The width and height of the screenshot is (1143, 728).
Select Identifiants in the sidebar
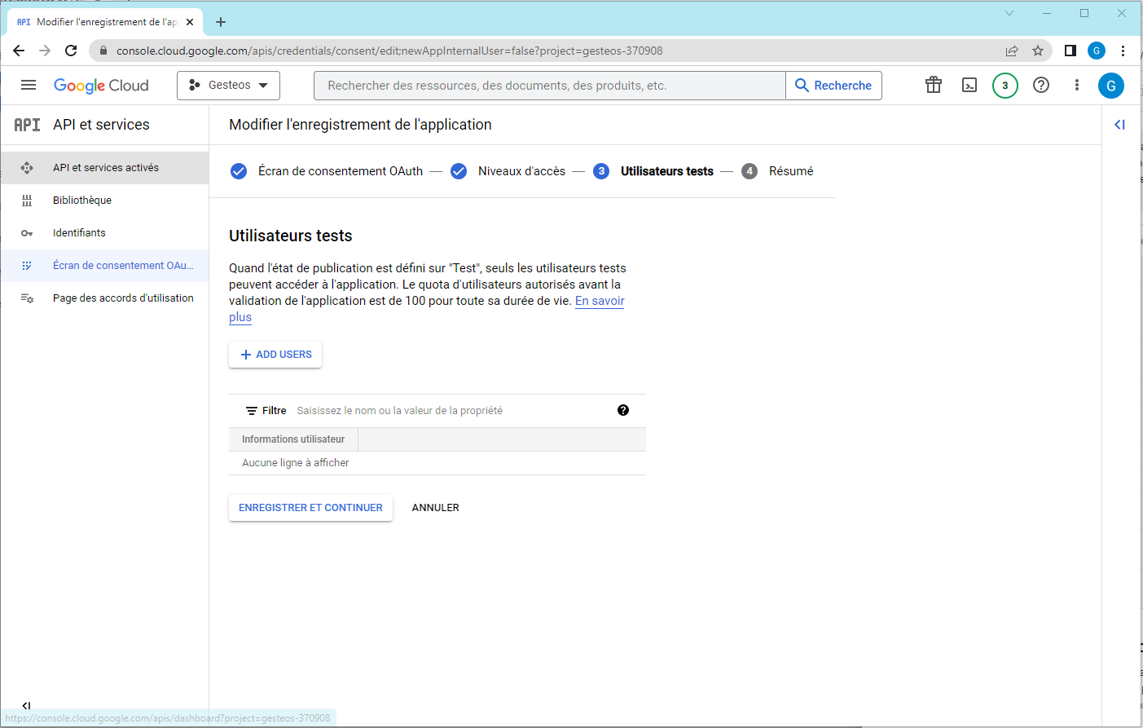[79, 233]
